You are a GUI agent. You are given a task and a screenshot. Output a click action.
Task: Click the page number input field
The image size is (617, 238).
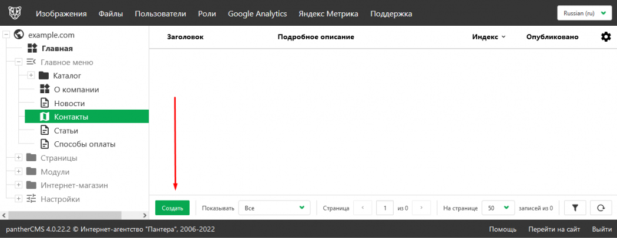click(x=385, y=208)
